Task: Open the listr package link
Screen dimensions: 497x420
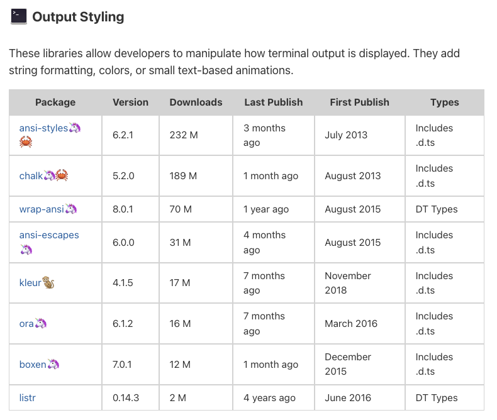Action: [27, 397]
